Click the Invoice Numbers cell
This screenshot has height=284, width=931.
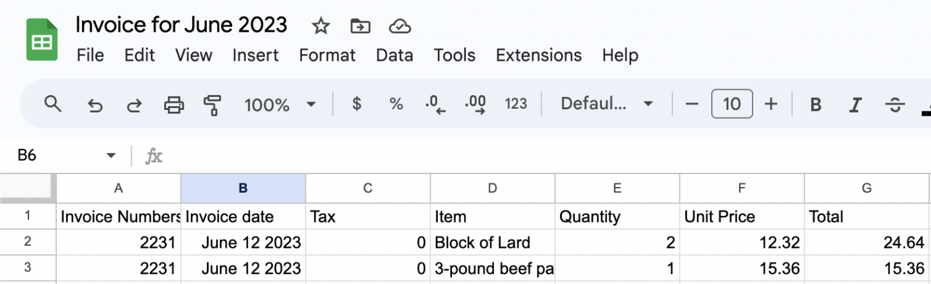[119, 216]
